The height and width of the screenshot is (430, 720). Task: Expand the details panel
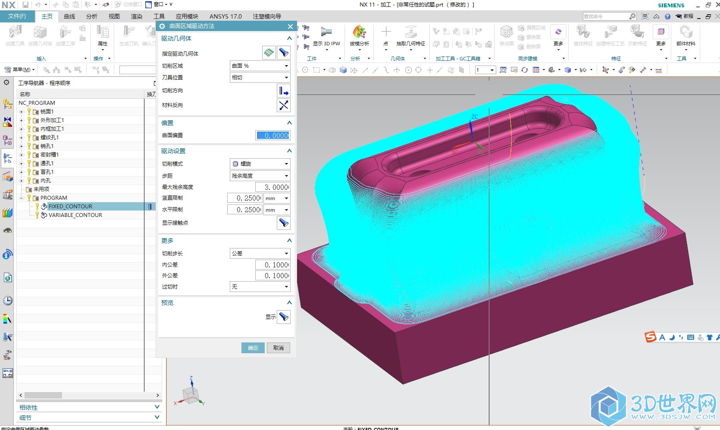point(157,417)
